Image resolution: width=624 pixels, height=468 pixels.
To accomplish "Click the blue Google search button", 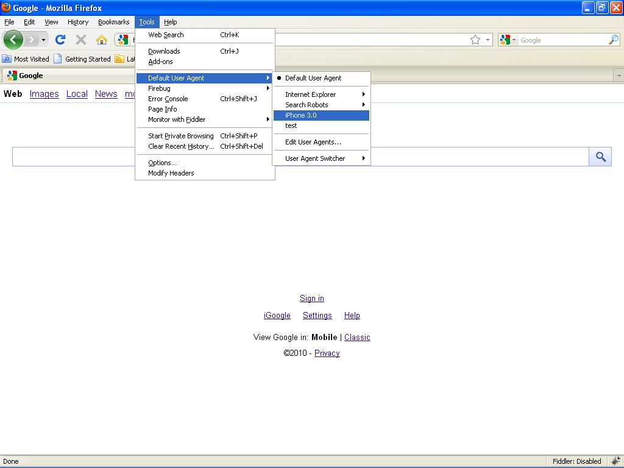I will (600, 157).
